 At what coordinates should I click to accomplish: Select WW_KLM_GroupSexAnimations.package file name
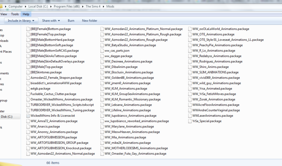132,94
